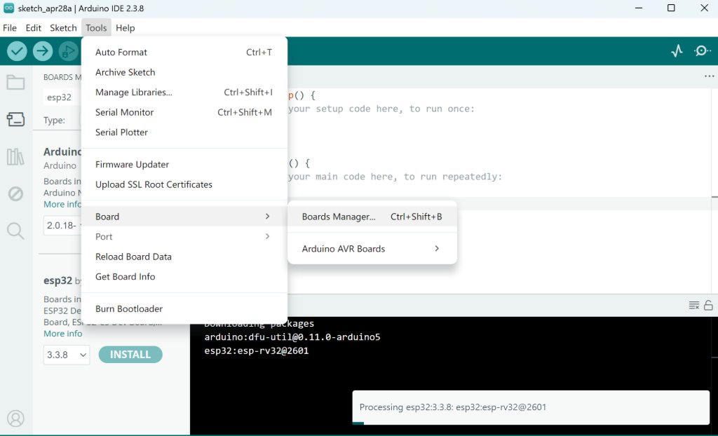This screenshot has height=436, width=718.
Task: Open the Edit menu
Action: click(34, 28)
